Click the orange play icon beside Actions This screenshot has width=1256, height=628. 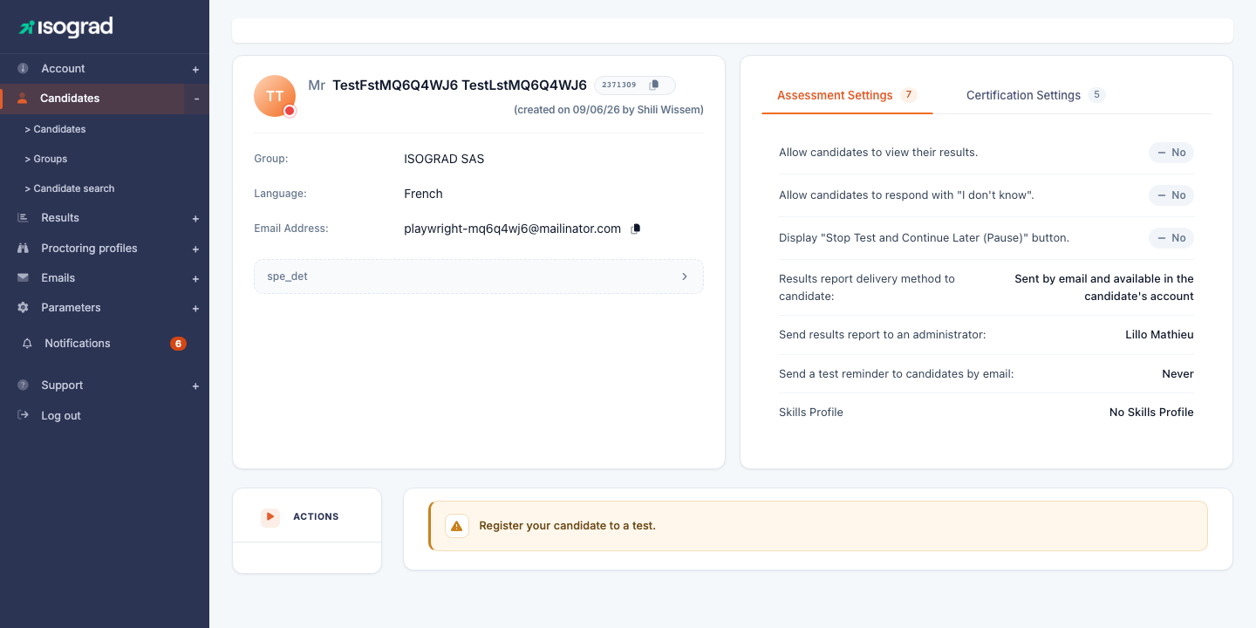[x=270, y=516]
